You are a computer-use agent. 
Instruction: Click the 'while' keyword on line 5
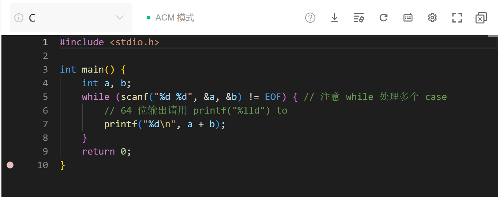click(x=95, y=97)
